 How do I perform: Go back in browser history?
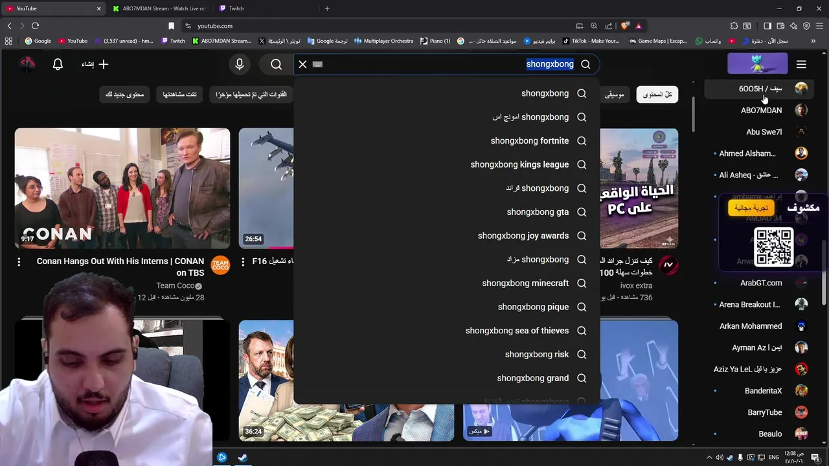coord(9,26)
